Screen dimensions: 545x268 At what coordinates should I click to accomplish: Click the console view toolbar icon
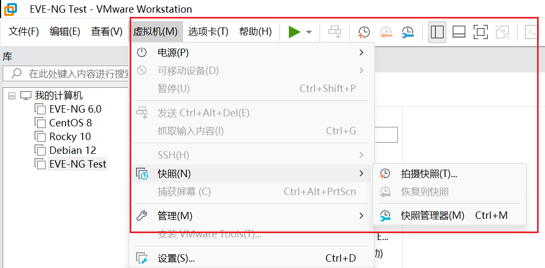coord(532,32)
